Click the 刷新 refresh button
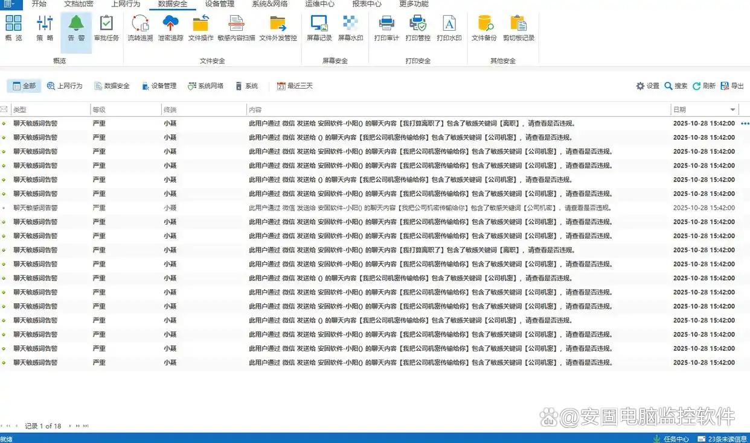Viewport: 750px width, 443px height. (x=704, y=86)
